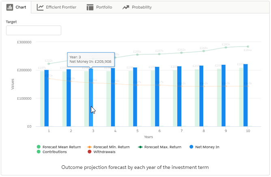Image resolution: width=271 pixels, height=177 pixels.
Task: Click the Forecast Max. Return point at year 9
Action: pos(226,47)
